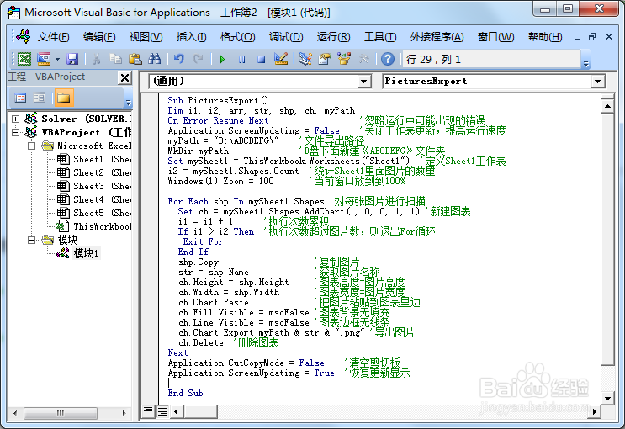
Task: Click the Copy icon in toolbar
Action: 115,60
